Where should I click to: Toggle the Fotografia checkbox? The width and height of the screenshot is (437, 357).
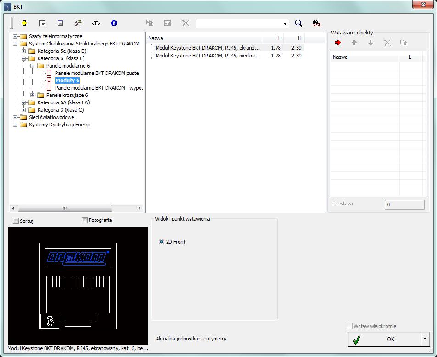coord(85,221)
